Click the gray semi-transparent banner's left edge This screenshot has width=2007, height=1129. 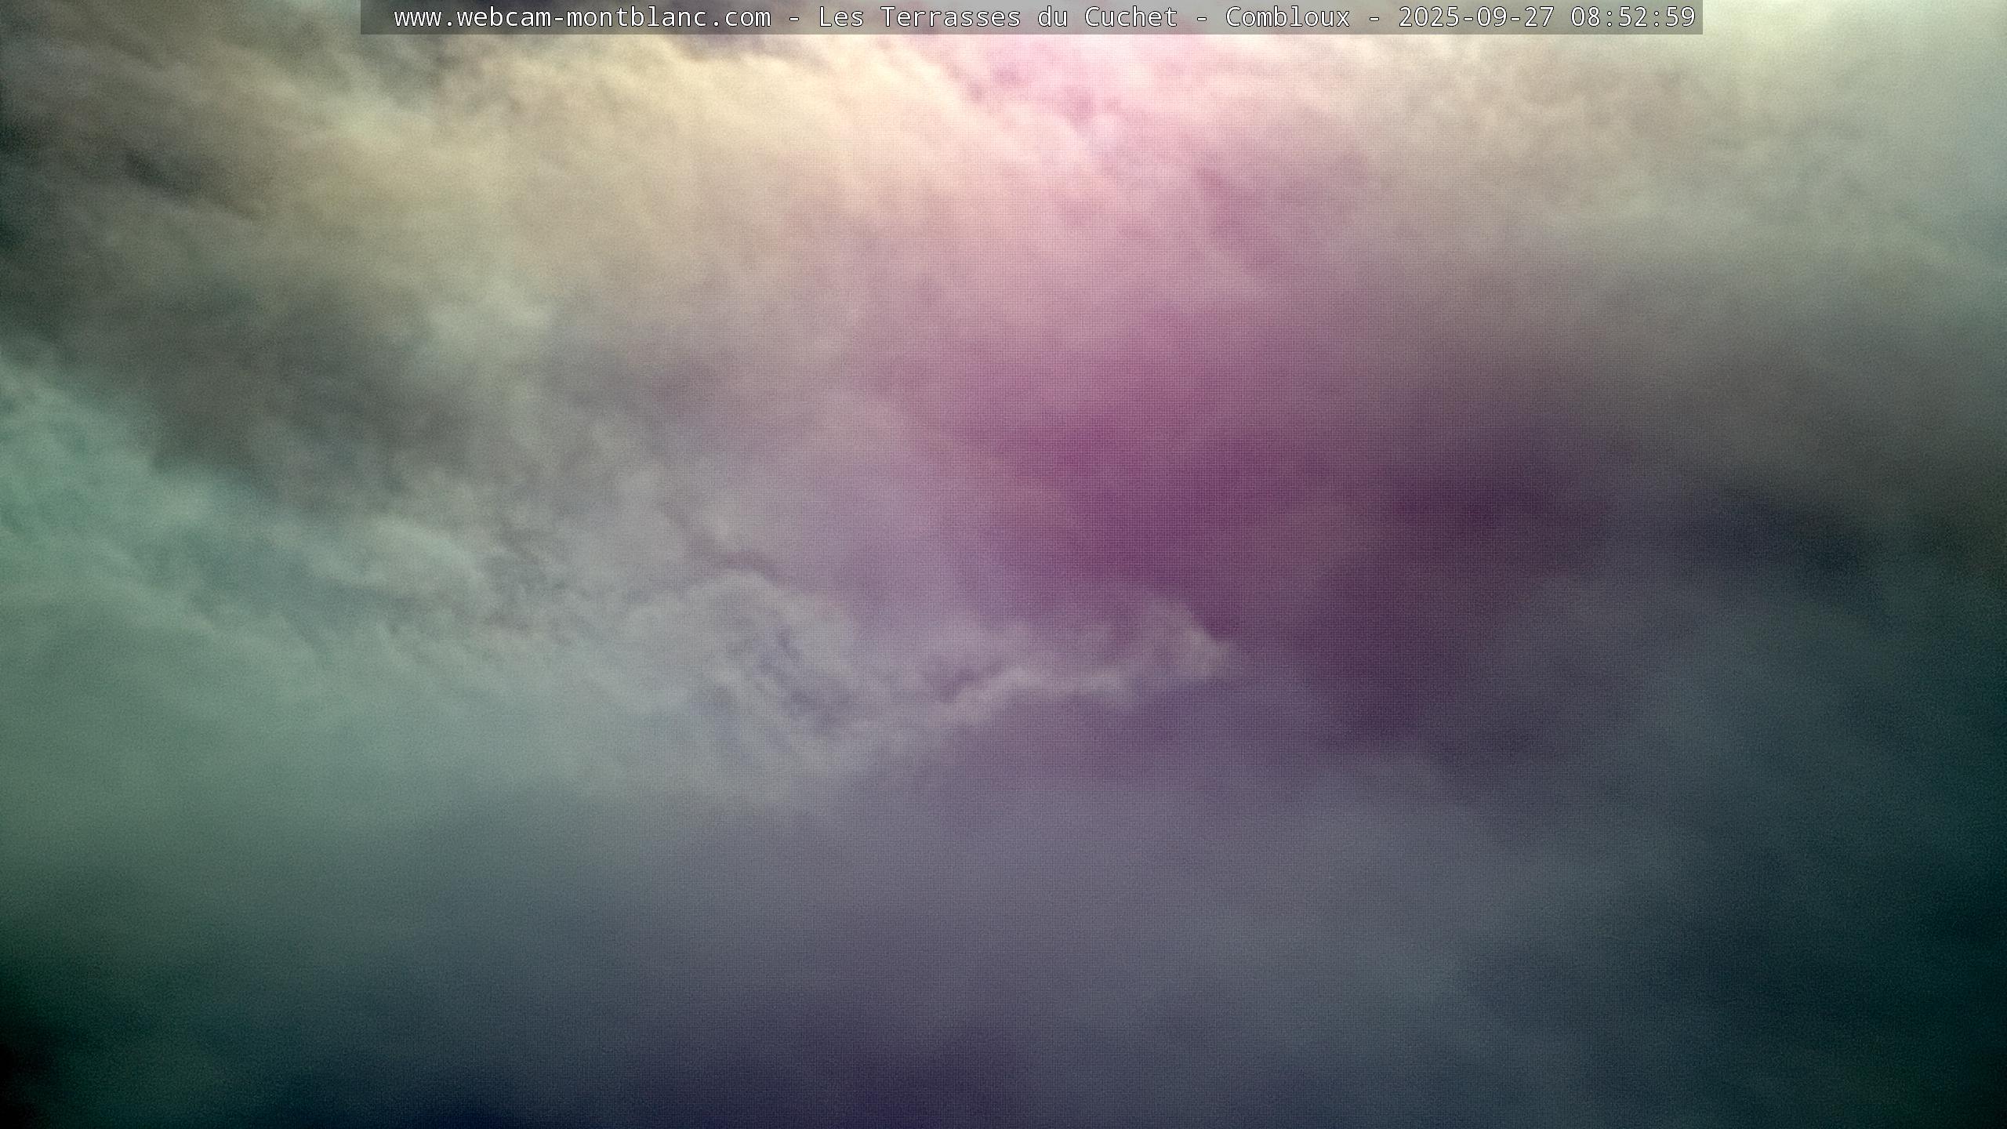click(x=368, y=17)
